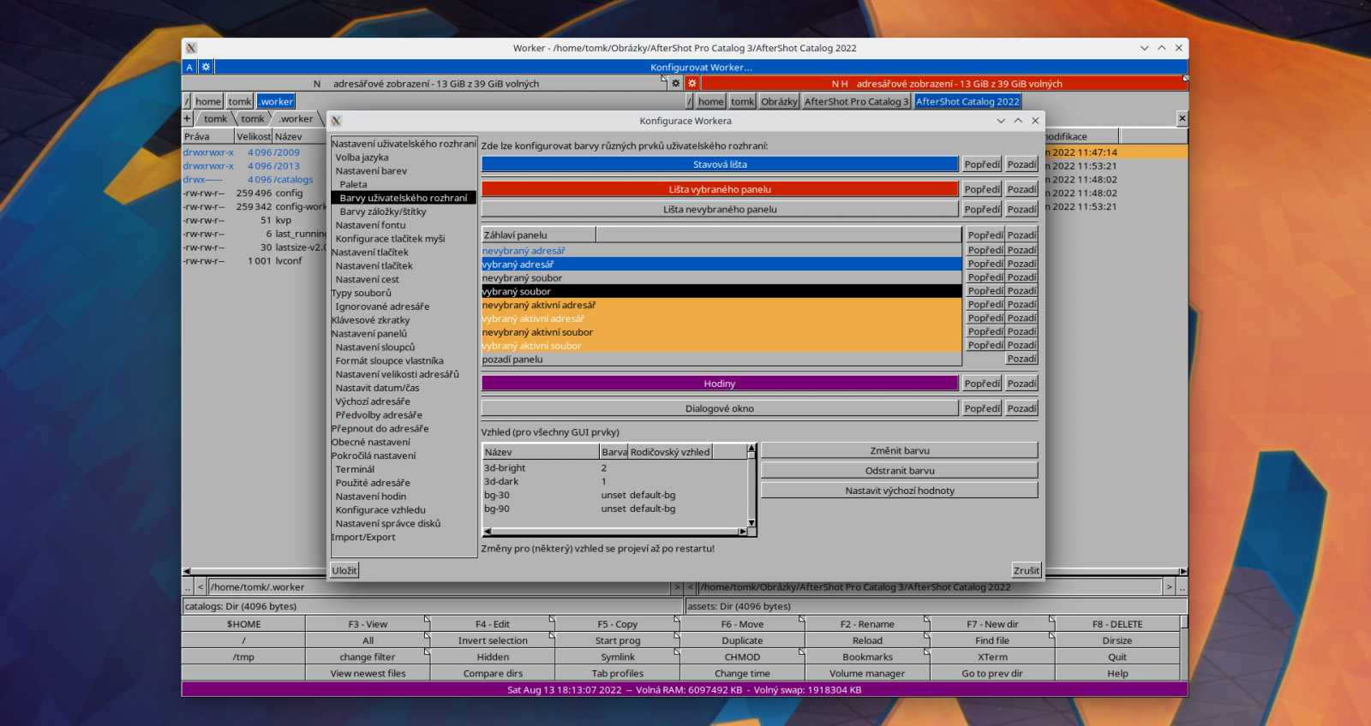Click the '..' parent button left of /home/tomk/.worker
Screen dimensions: 1371x726
[x=188, y=587]
